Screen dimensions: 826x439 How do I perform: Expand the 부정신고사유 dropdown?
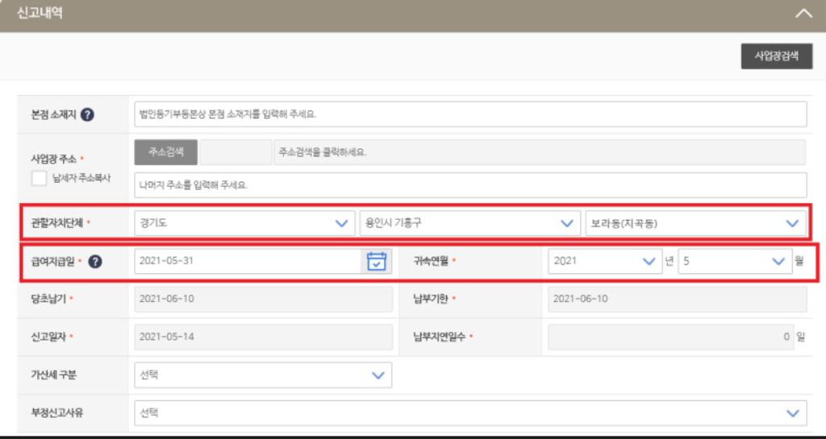pyautogui.click(x=470, y=412)
